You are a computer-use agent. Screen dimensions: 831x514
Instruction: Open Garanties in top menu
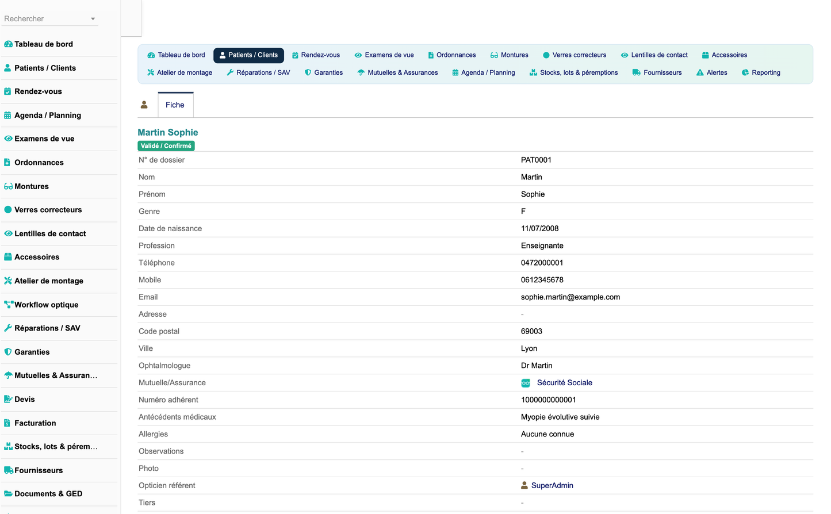pos(324,72)
